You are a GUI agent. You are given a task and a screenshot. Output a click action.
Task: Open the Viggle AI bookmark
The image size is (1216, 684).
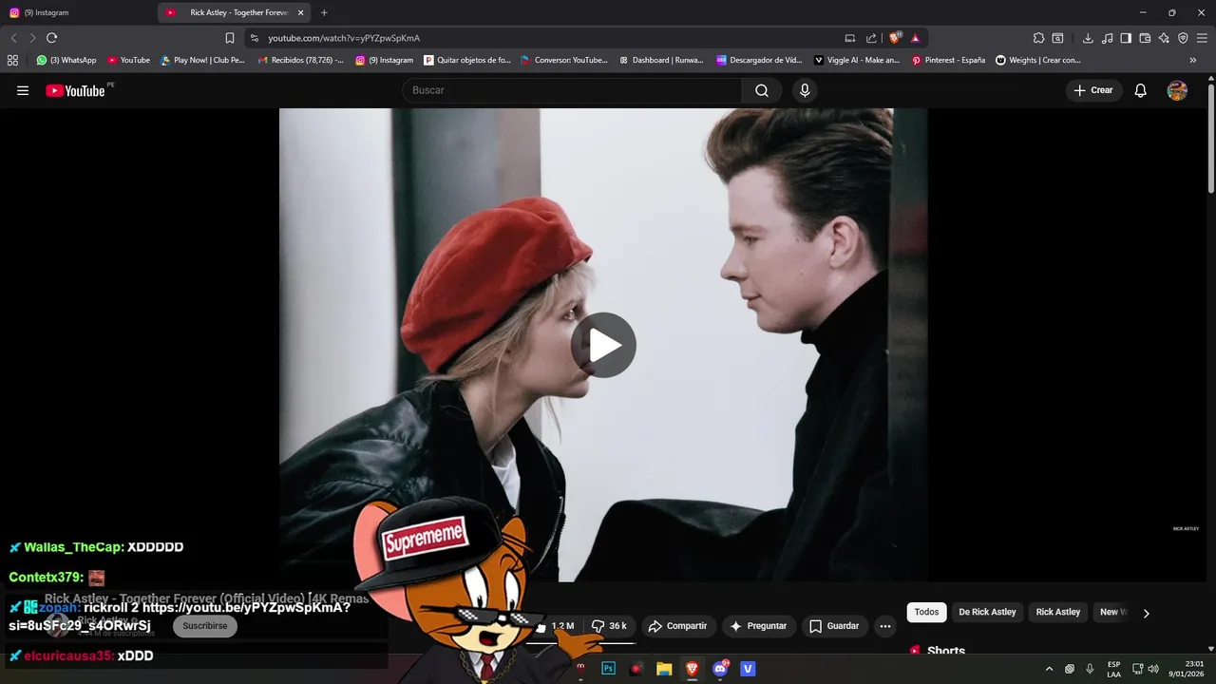856,60
